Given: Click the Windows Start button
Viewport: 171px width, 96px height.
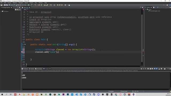Looking at the screenshot, I should pyautogui.click(x=2, y=94).
